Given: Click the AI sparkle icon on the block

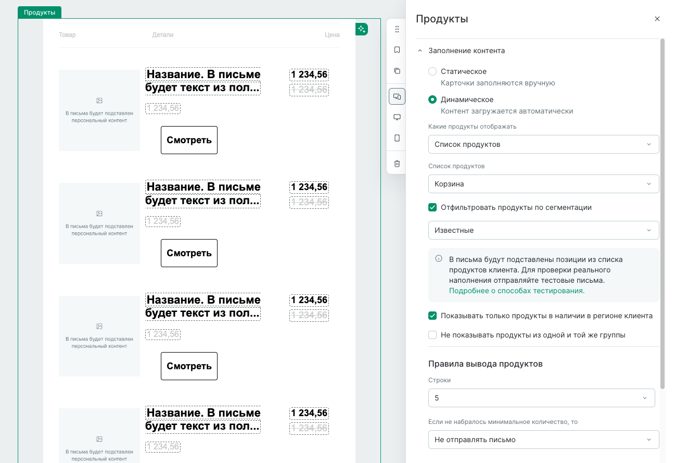Looking at the screenshot, I should (362, 29).
